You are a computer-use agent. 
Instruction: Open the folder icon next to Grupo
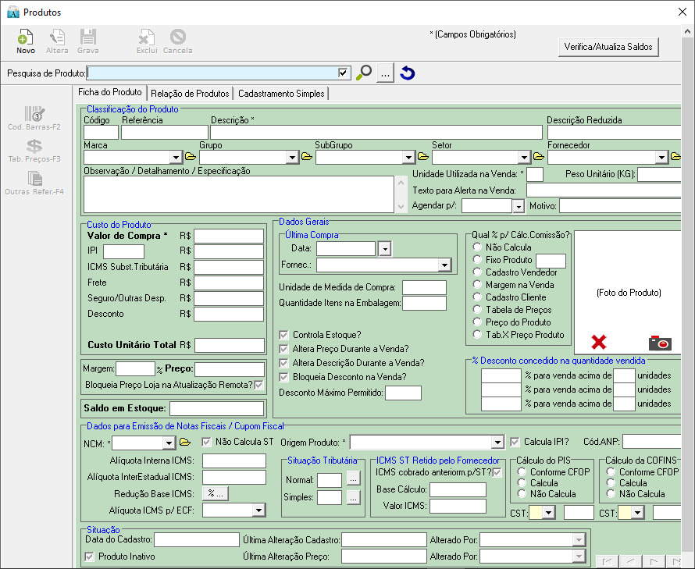(306, 157)
